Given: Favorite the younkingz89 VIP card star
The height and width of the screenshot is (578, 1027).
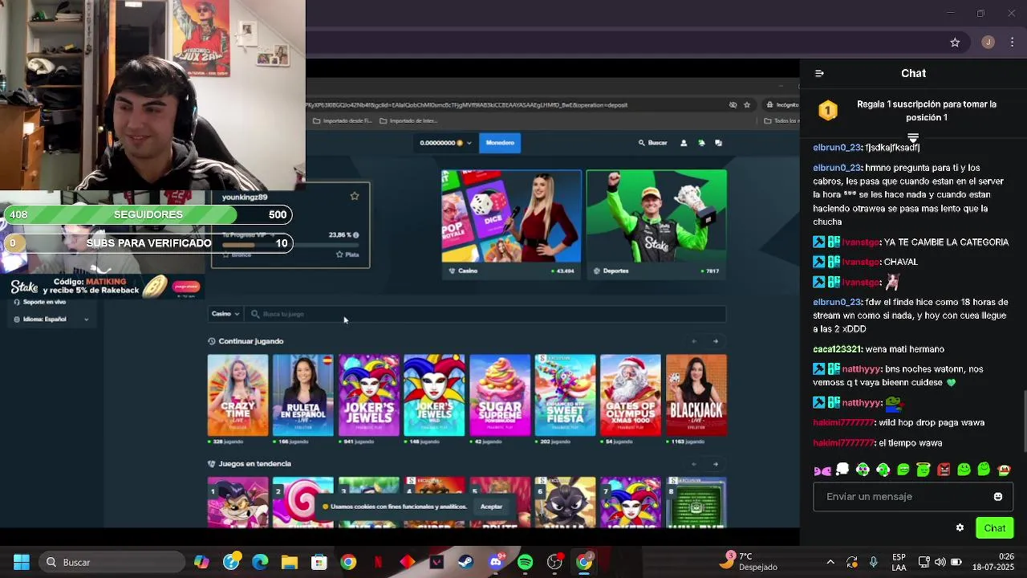Looking at the screenshot, I should 355,196.
